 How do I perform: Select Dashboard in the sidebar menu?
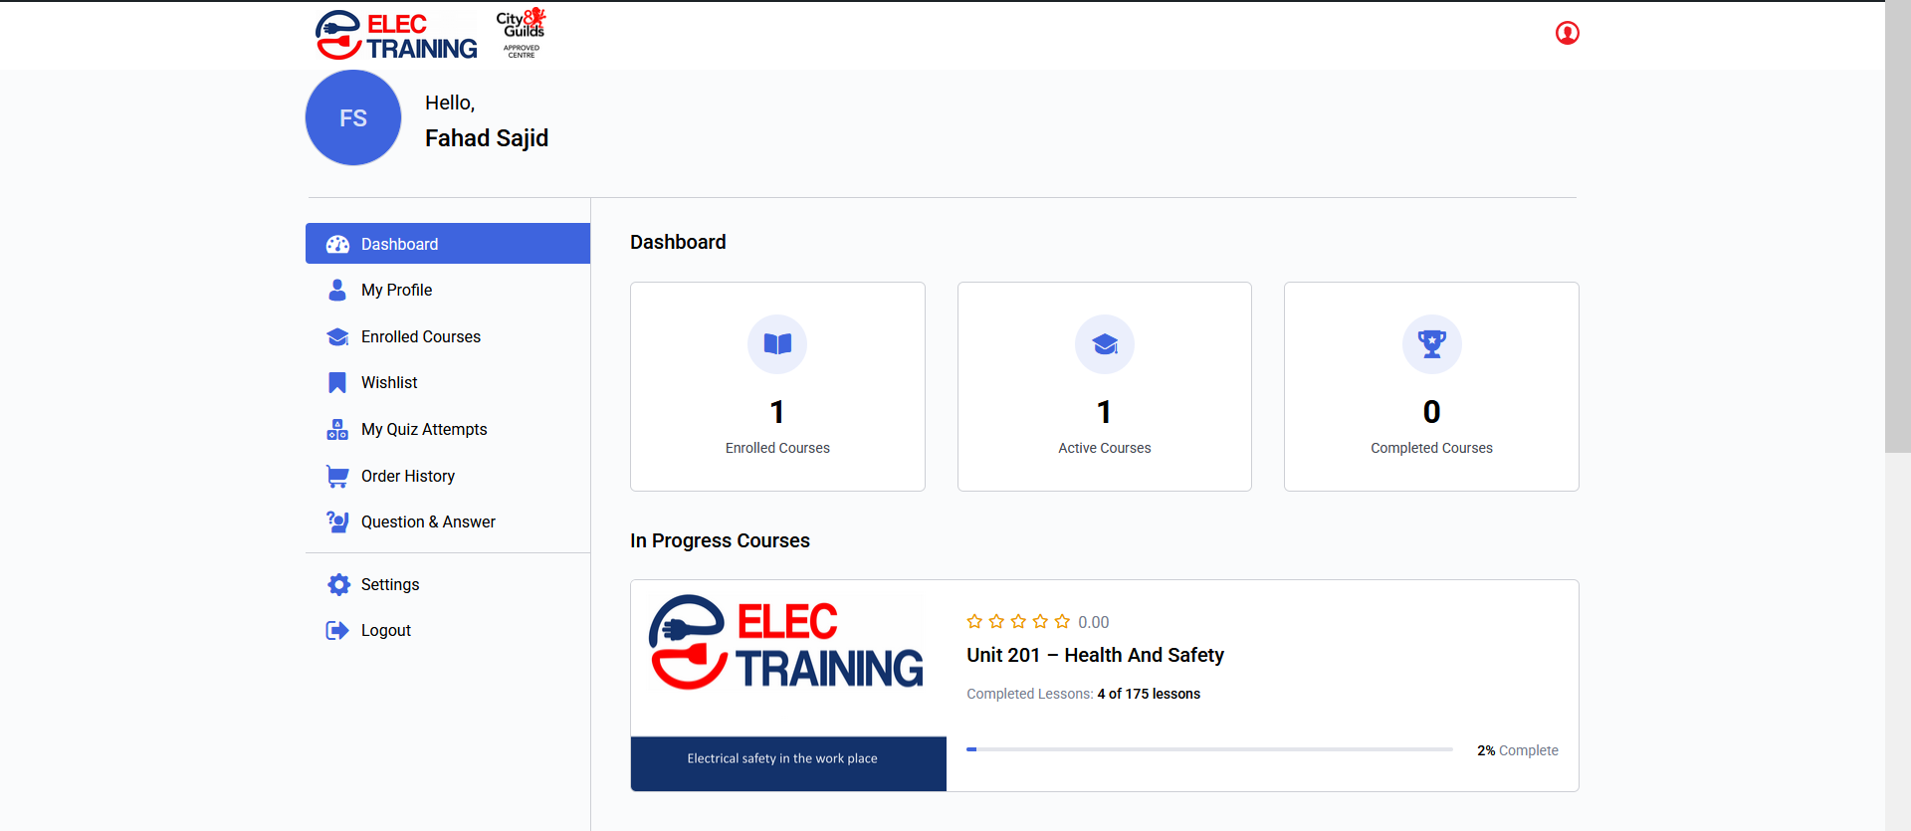point(399,244)
